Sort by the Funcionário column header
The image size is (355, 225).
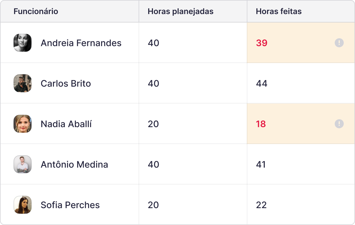36,11
